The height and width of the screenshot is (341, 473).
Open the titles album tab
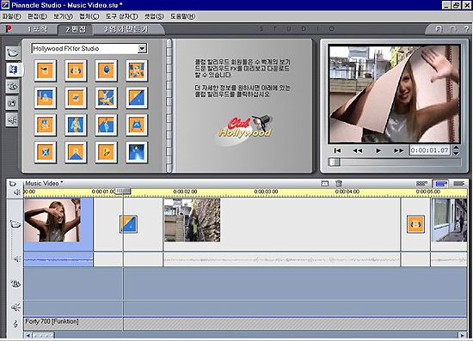click(12, 87)
